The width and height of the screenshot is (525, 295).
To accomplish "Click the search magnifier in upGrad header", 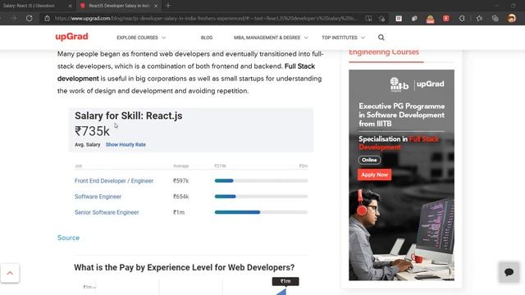I will click(381, 38).
